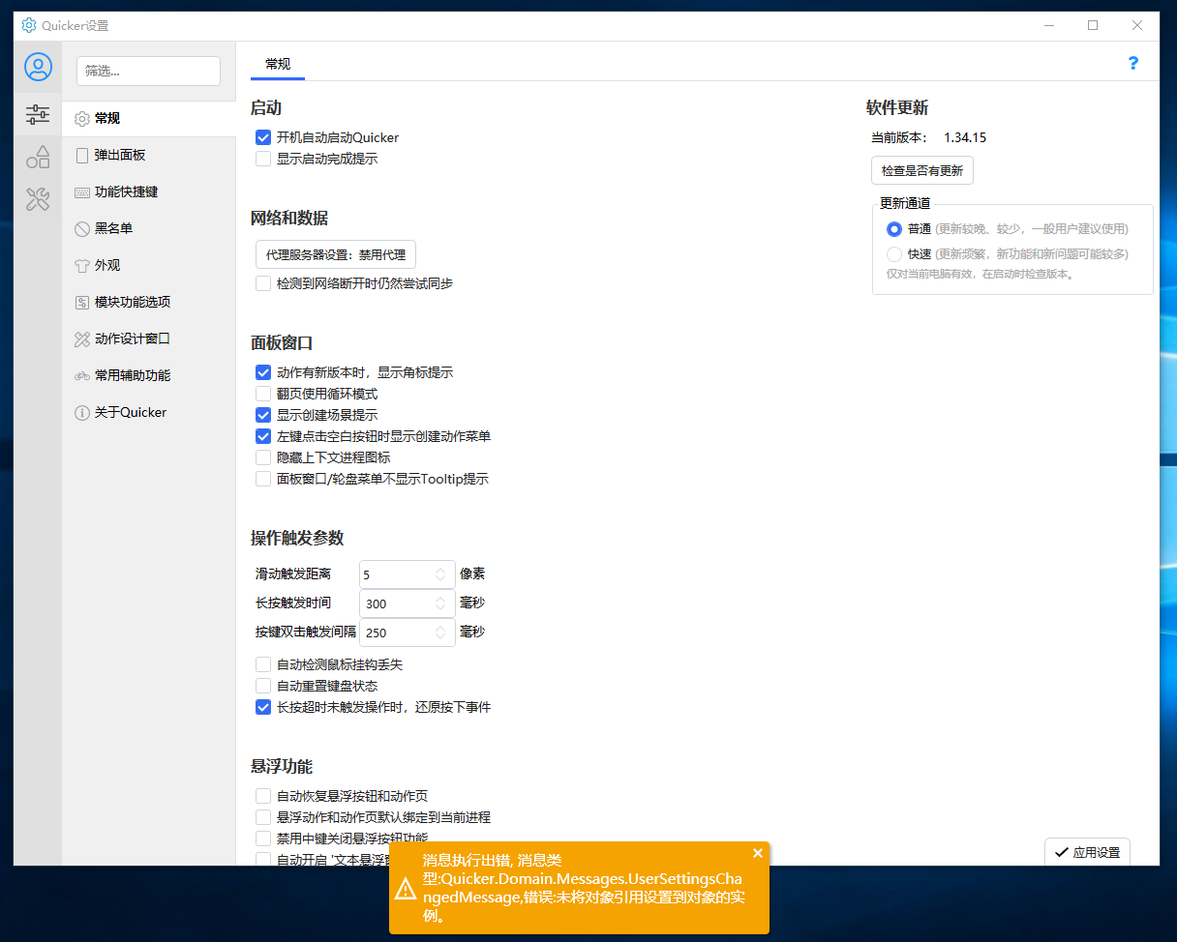Decrease 滑动触发距离 with down arrow

click(441, 580)
